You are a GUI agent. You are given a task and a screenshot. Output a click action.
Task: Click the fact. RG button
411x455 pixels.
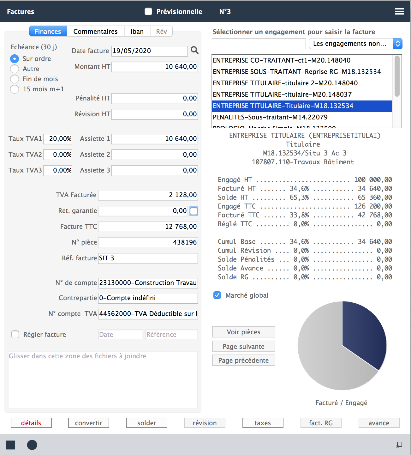click(321, 423)
